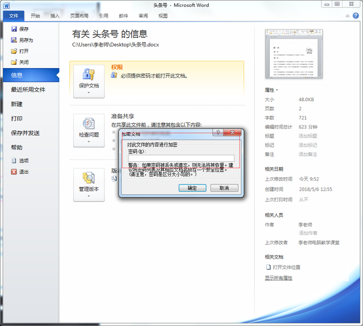363x326 pixels.
Task: Click the Save As icon
Action: 14,40
